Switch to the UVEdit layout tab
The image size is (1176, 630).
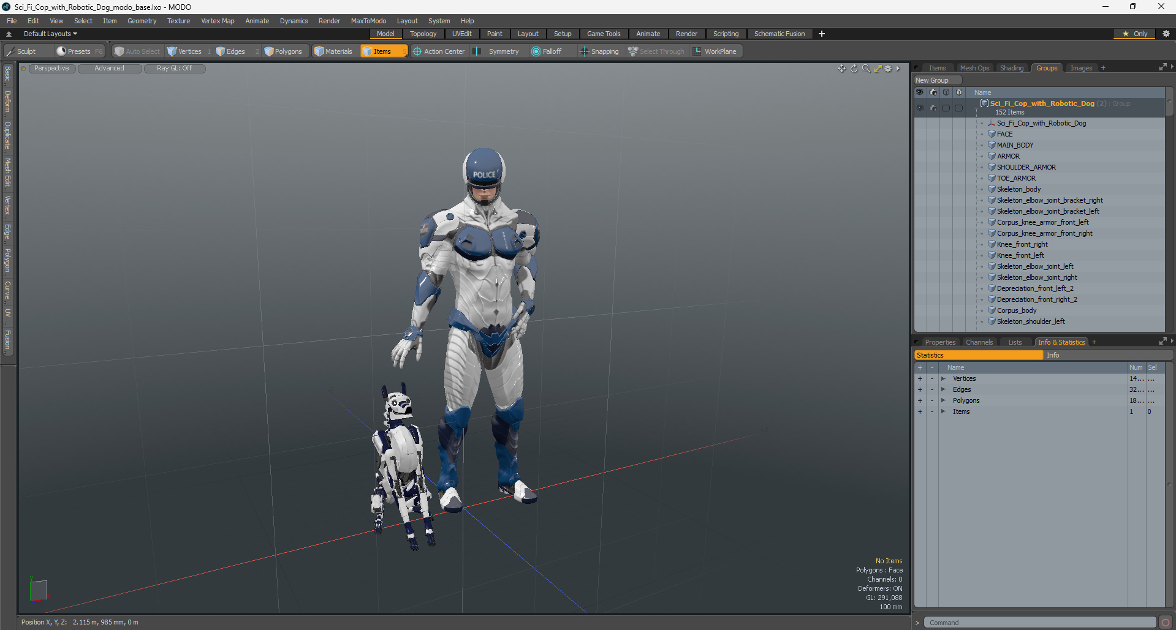[461, 34]
